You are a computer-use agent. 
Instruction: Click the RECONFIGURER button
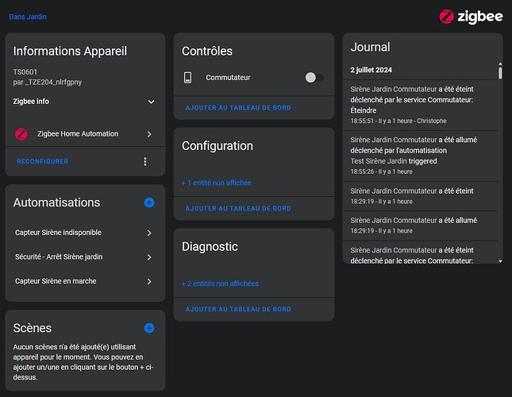point(42,162)
